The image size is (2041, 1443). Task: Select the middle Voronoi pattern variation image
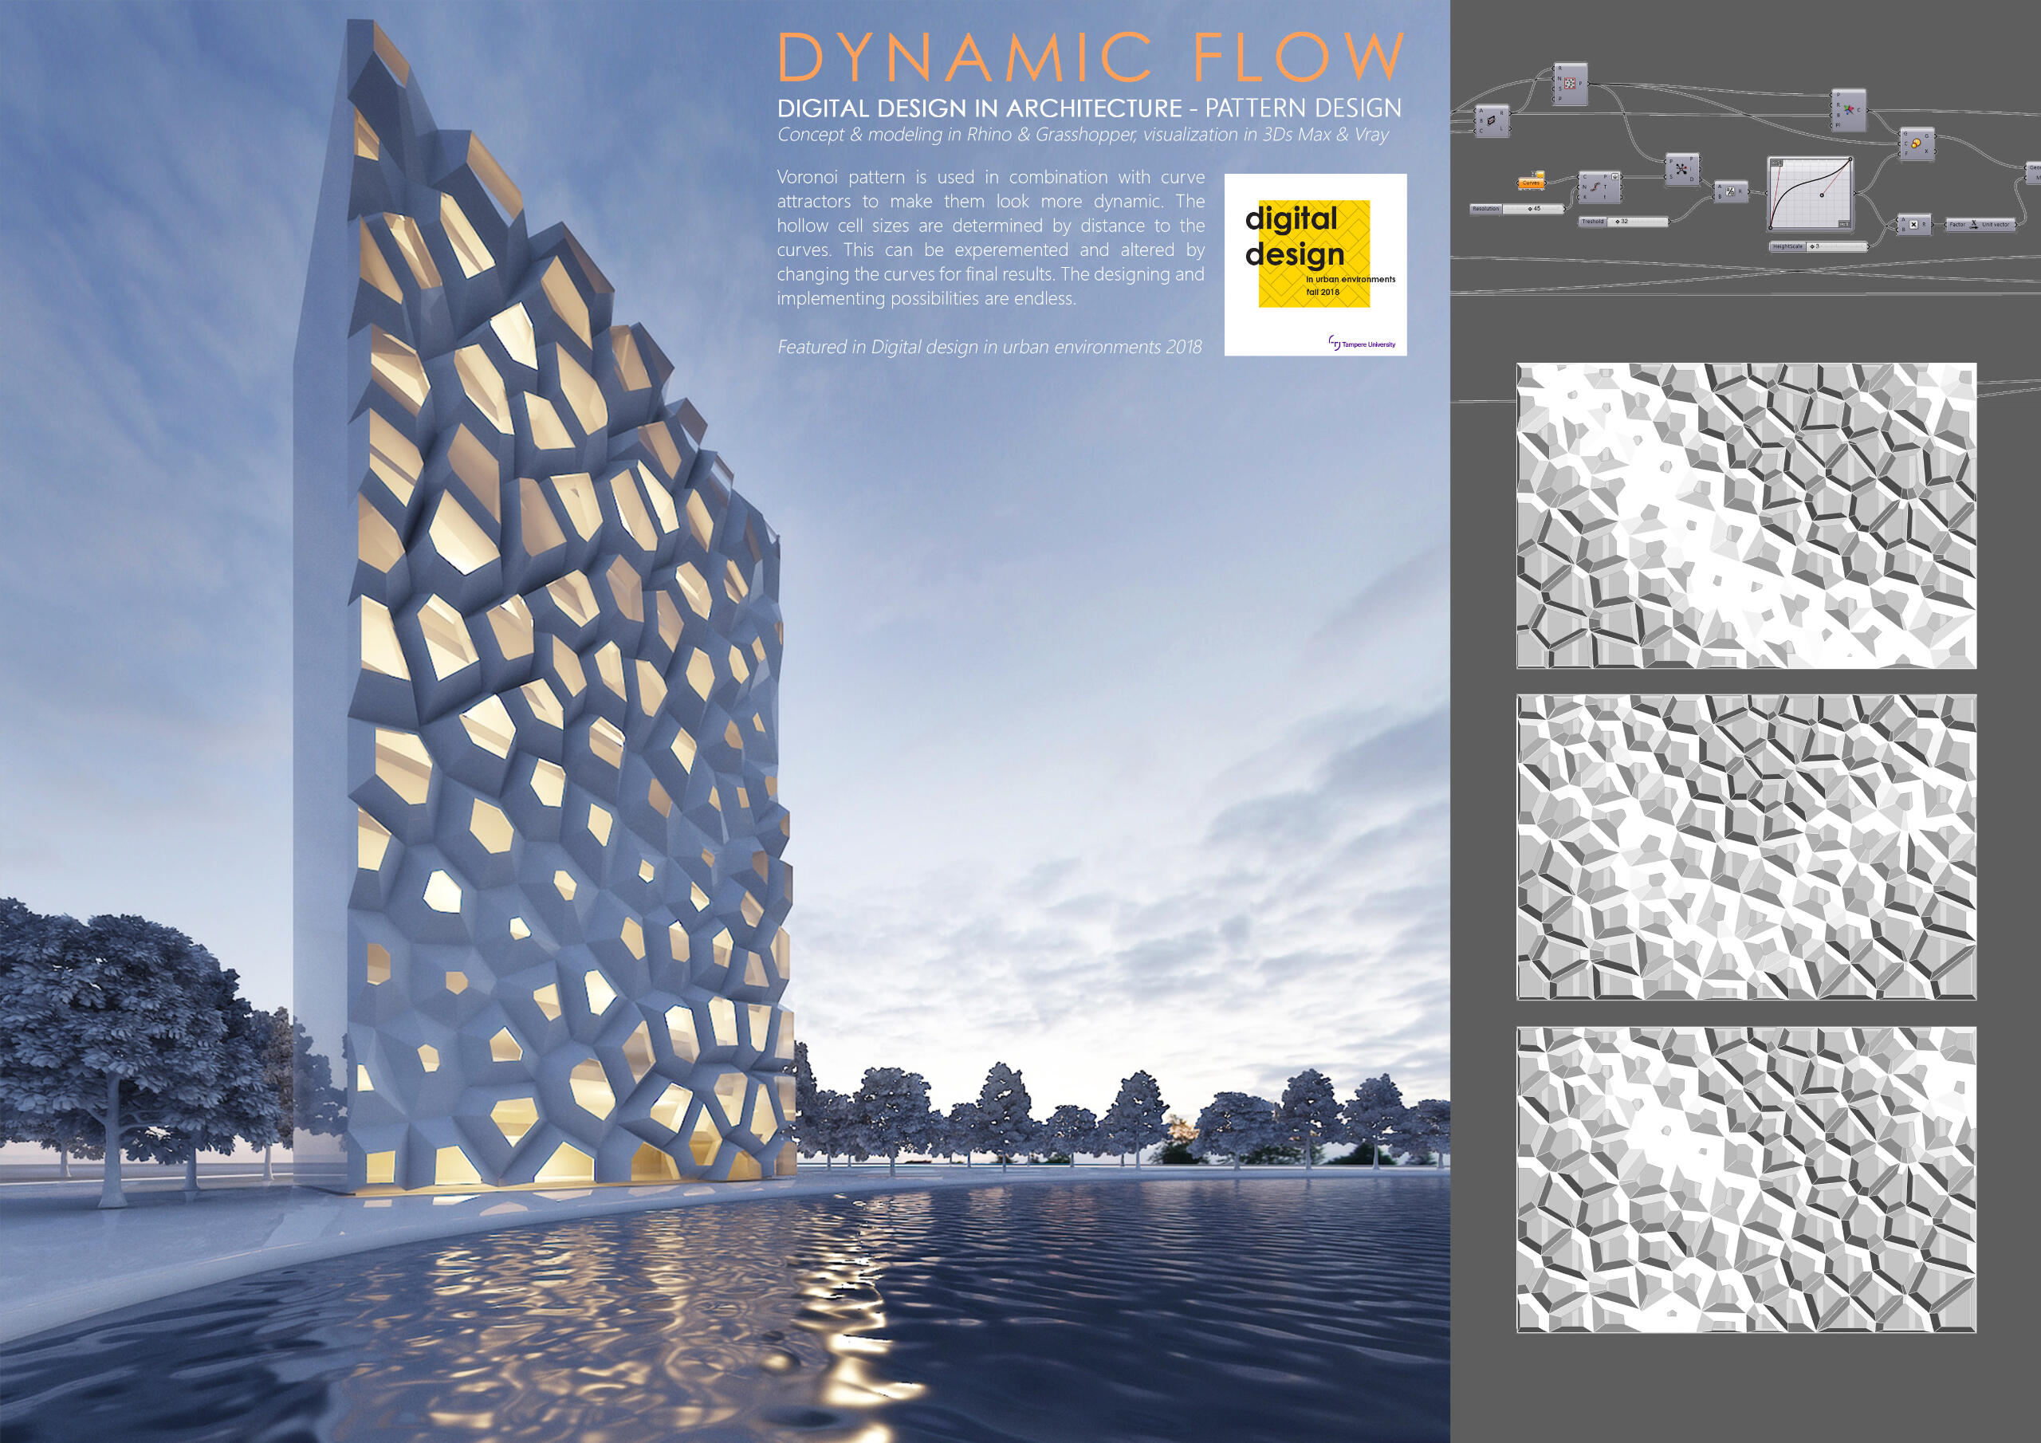[1746, 847]
